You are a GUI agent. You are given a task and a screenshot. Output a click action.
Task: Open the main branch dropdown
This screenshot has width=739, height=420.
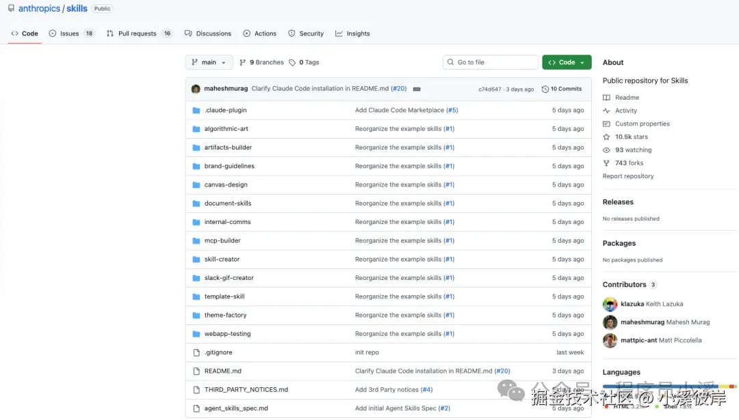pyautogui.click(x=209, y=62)
